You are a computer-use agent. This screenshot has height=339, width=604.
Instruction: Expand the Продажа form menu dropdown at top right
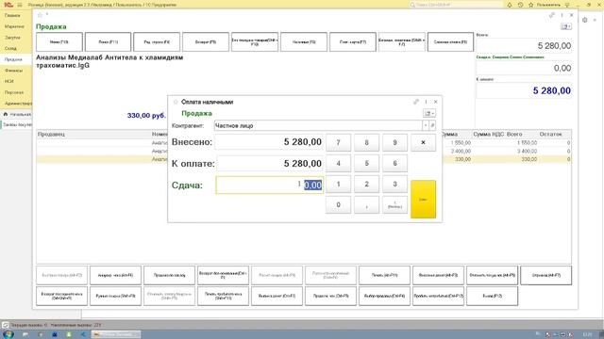coord(566,26)
